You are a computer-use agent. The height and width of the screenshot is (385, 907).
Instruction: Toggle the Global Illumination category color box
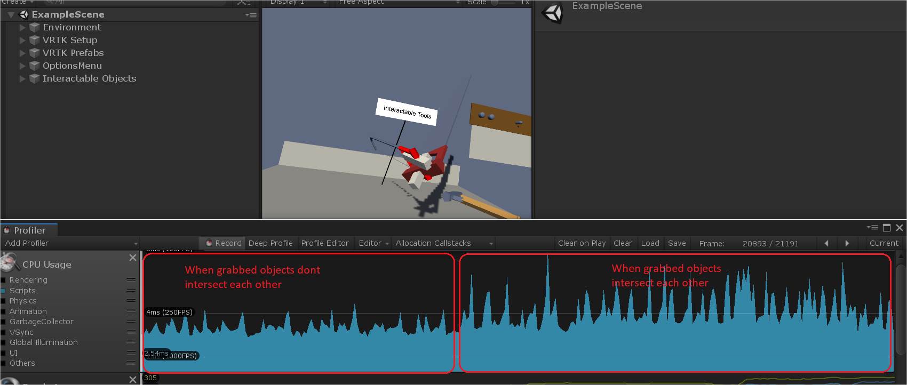[3, 342]
